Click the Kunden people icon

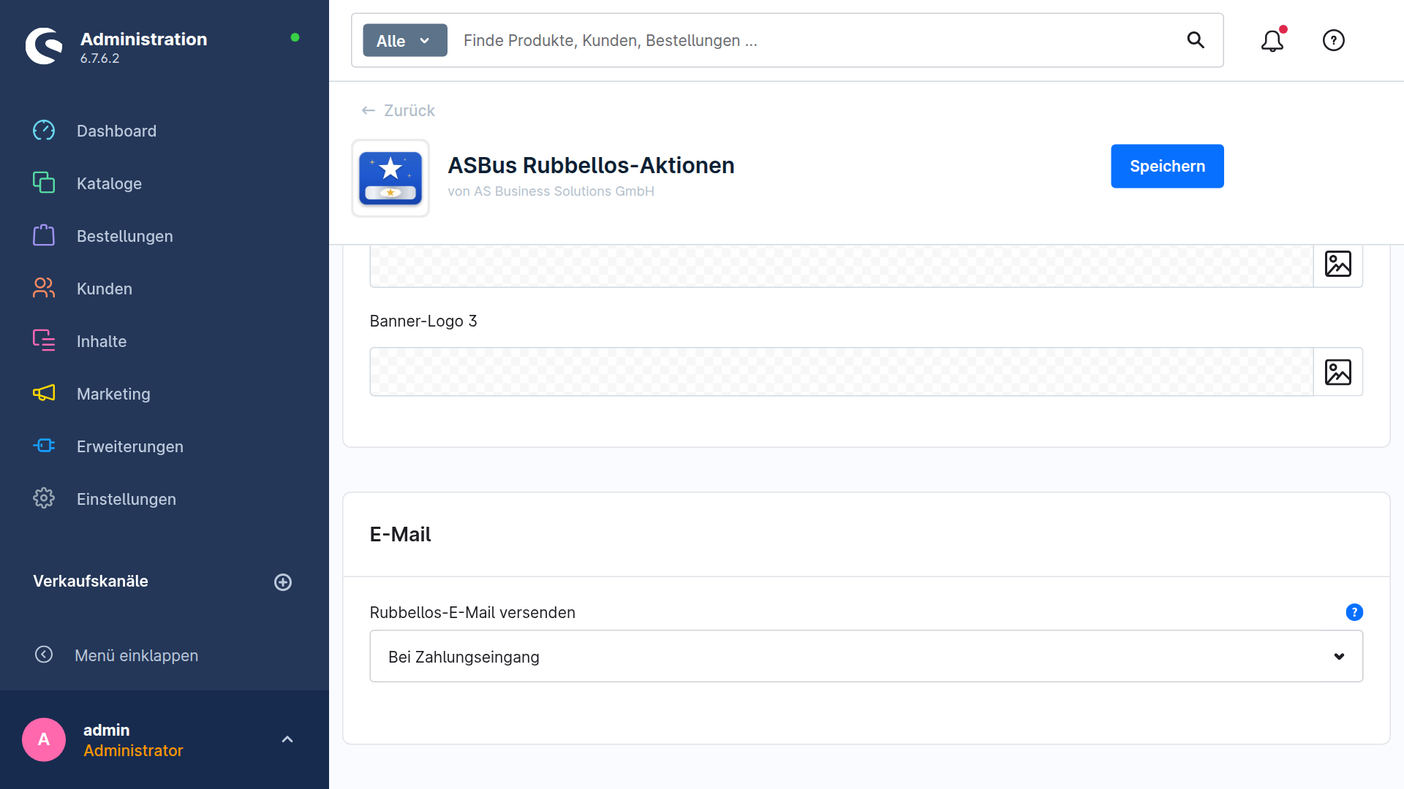(44, 288)
